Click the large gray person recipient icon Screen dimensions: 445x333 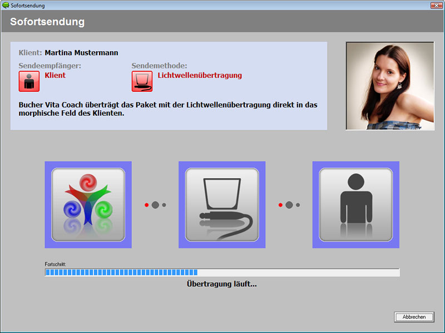[355, 204]
